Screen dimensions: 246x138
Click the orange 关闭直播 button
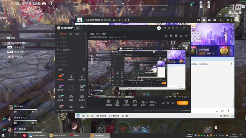pyautogui.click(x=182, y=103)
